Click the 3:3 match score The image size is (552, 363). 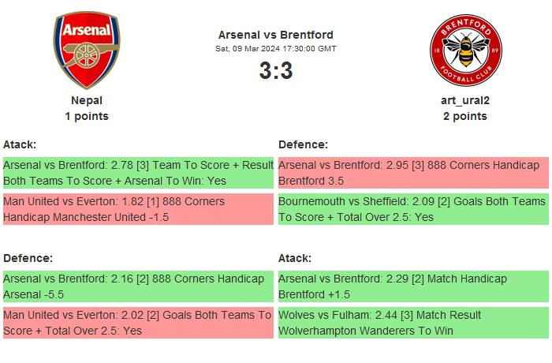click(x=276, y=71)
